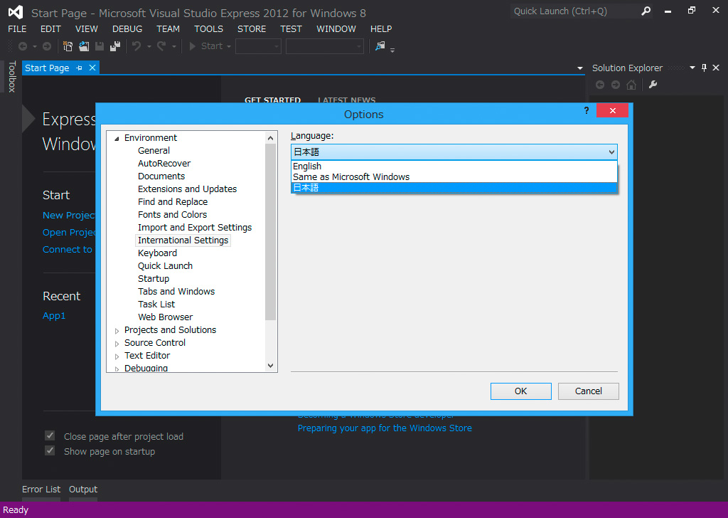Choose 日本語 in the open language list
The image size is (728, 518).
coord(454,188)
